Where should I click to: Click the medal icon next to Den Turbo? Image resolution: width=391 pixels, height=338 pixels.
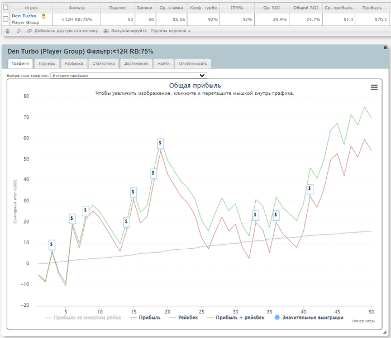pyautogui.click(x=44, y=16)
